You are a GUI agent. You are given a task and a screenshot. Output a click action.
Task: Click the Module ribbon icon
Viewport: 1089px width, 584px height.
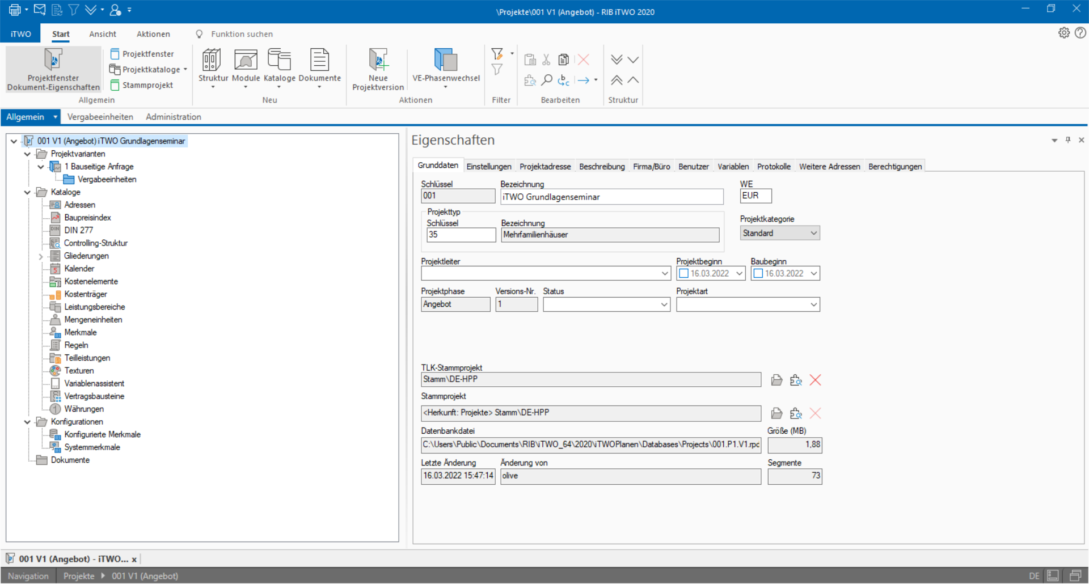coord(246,60)
